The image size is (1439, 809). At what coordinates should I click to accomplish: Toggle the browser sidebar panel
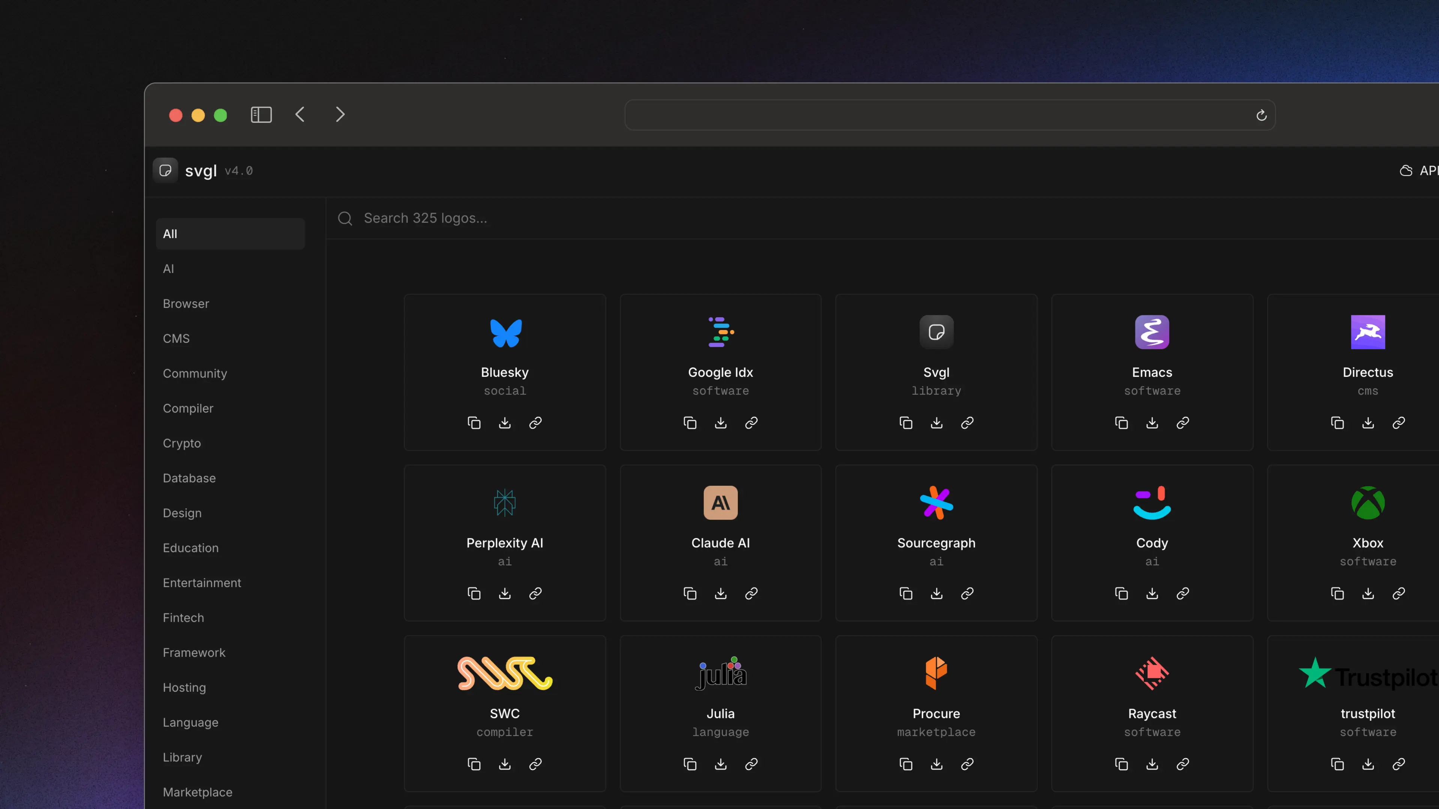tap(261, 115)
